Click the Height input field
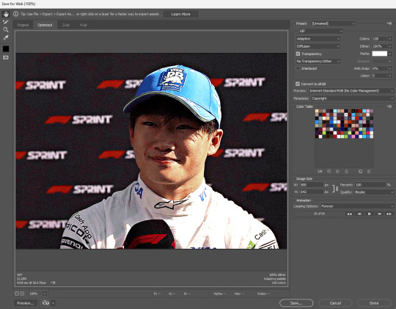396x309 pixels. [x=312, y=192]
